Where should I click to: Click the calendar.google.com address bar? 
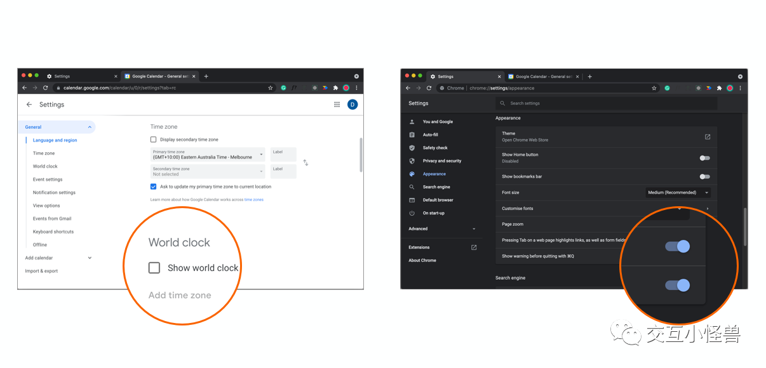pyautogui.click(x=165, y=88)
